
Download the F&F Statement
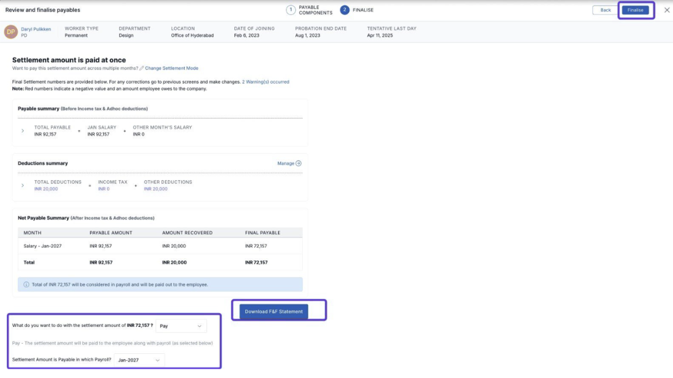pos(273,311)
